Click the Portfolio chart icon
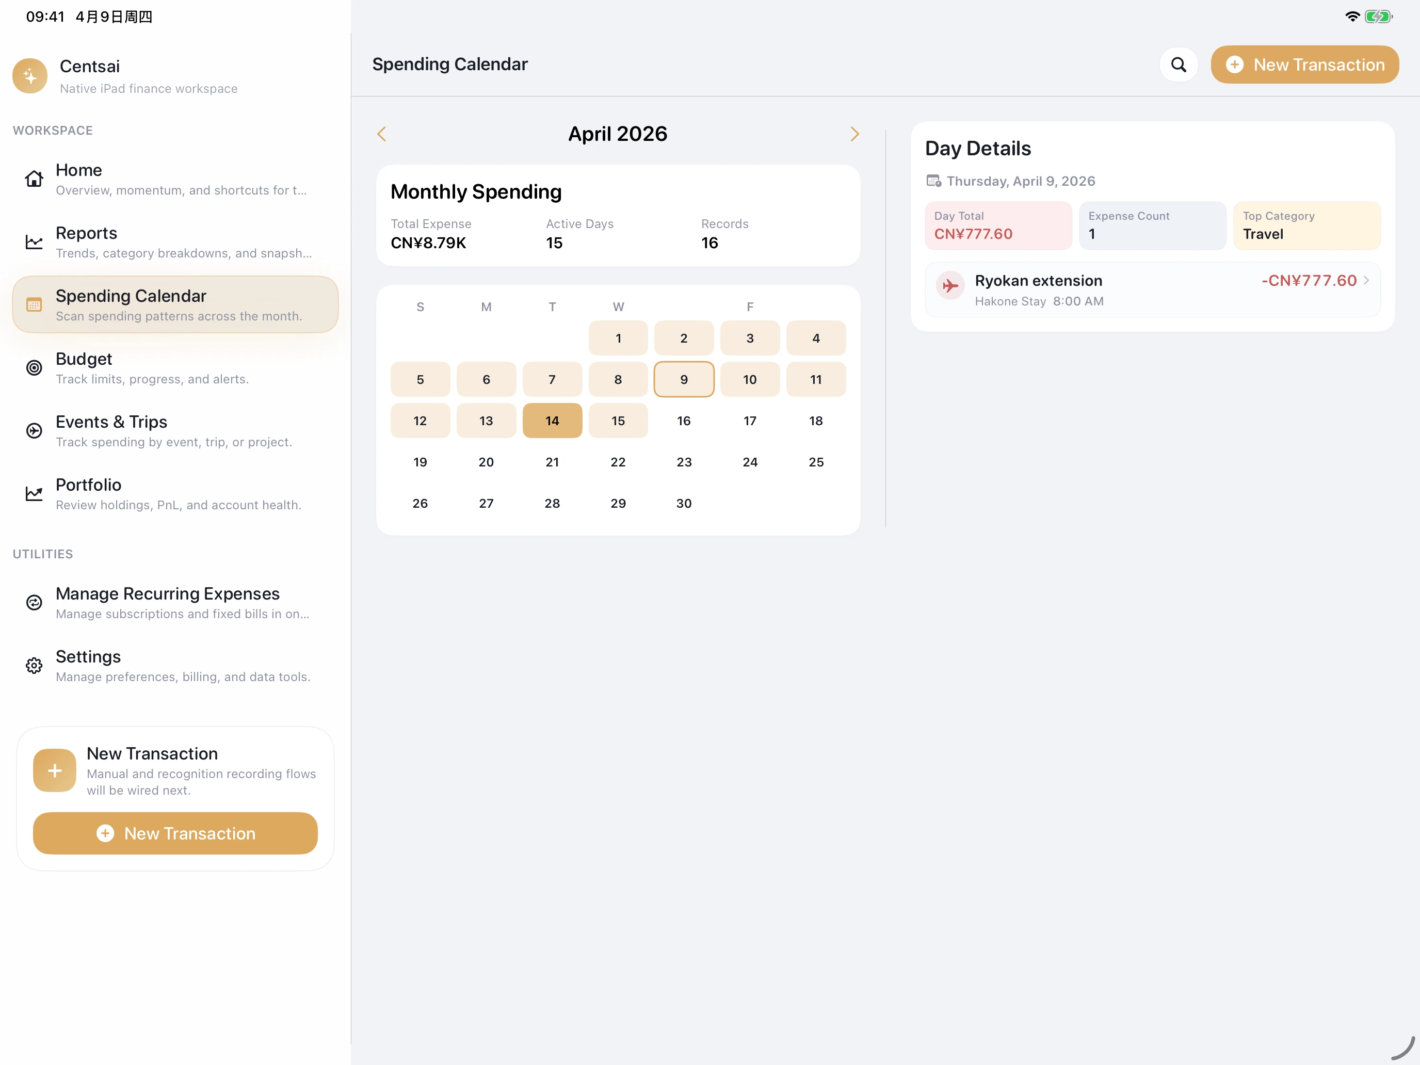This screenshot has height=1065, width=1420. coord(34,493)
